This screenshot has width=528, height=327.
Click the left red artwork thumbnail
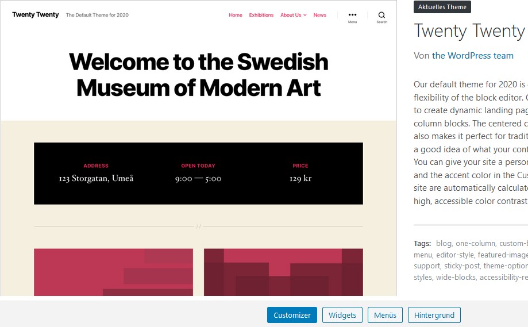pyautogui.click(x=113, y=272)
